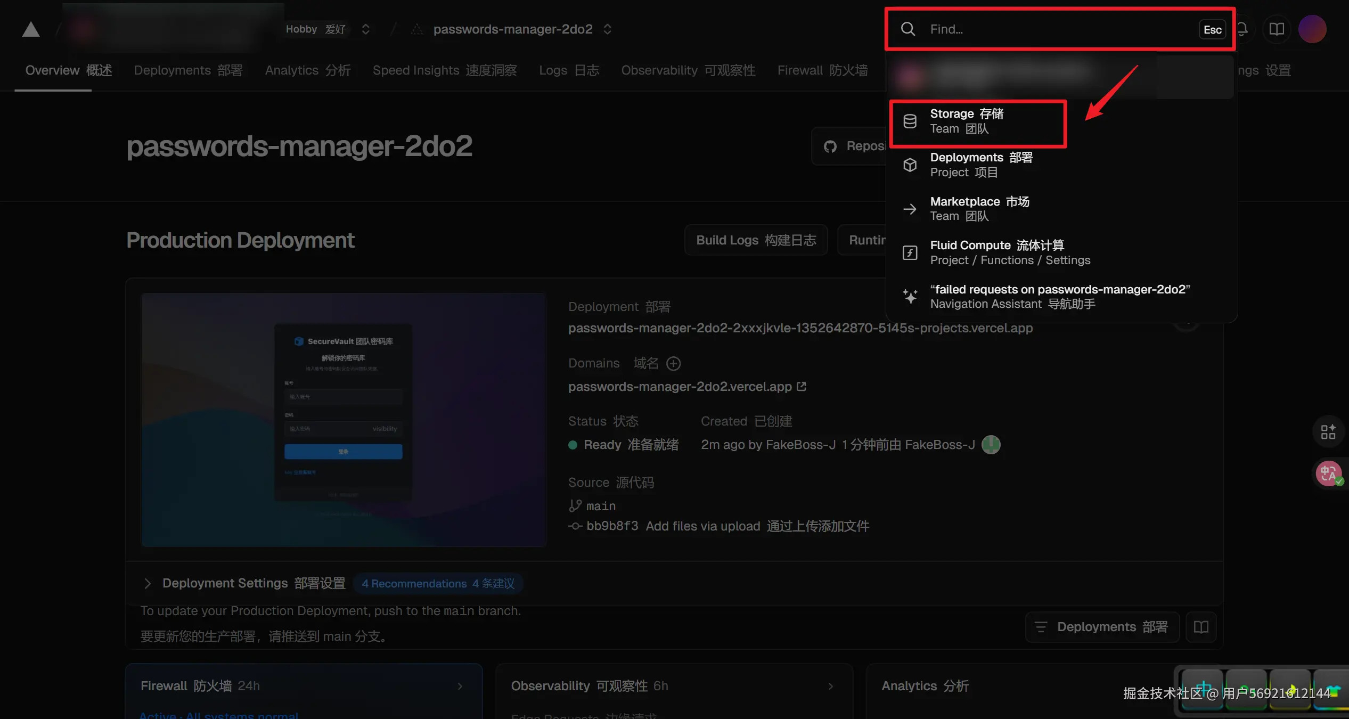Image resolution: width=1349 pixels, height=719 pixels.
Task: Open book icon next to Deployments button
Action: [x=1201, y=627]
